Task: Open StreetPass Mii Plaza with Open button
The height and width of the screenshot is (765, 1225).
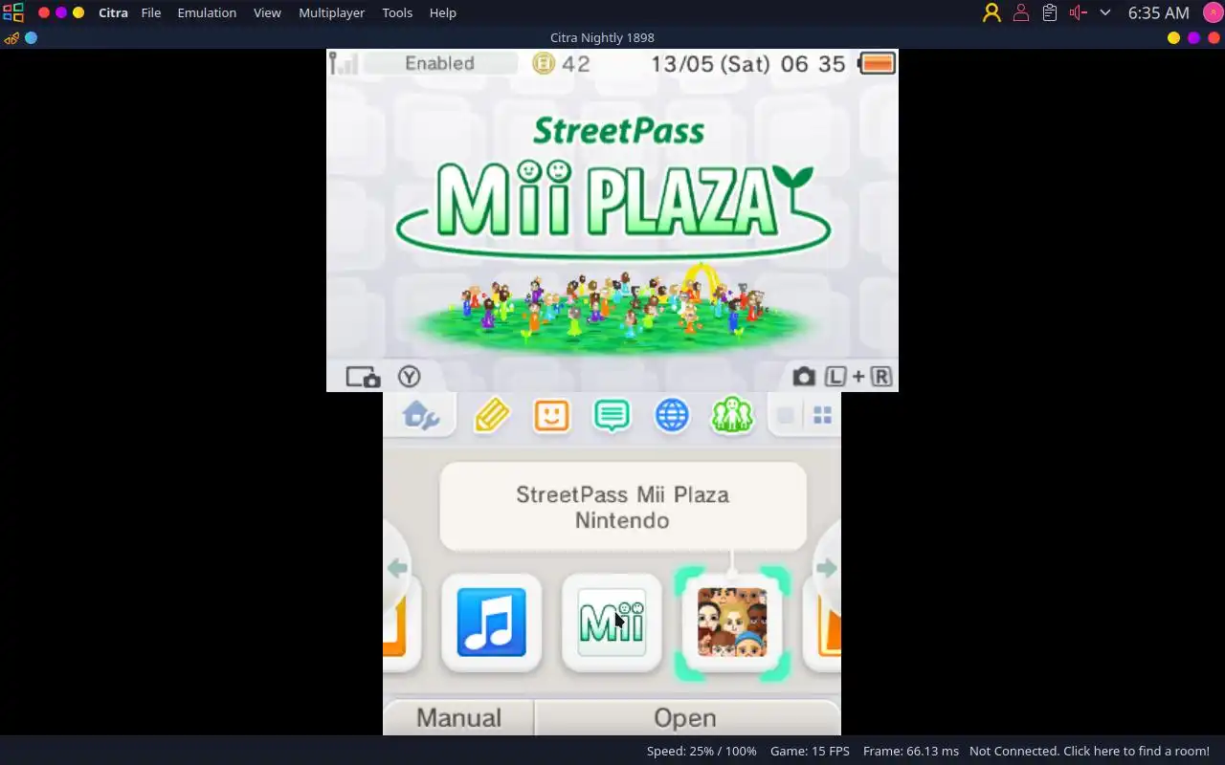Action: [x=685, y=717]
